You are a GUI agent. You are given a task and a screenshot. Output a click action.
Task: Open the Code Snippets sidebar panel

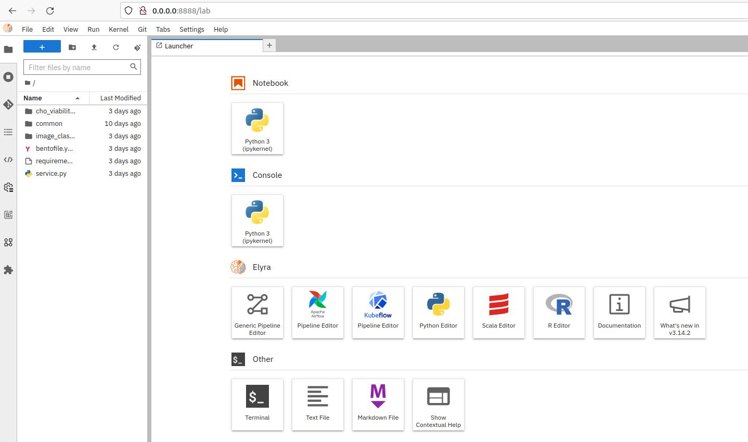click(8, 160)
